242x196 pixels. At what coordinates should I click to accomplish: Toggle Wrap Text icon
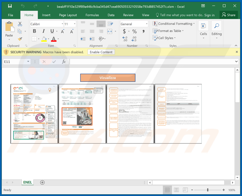110,24
